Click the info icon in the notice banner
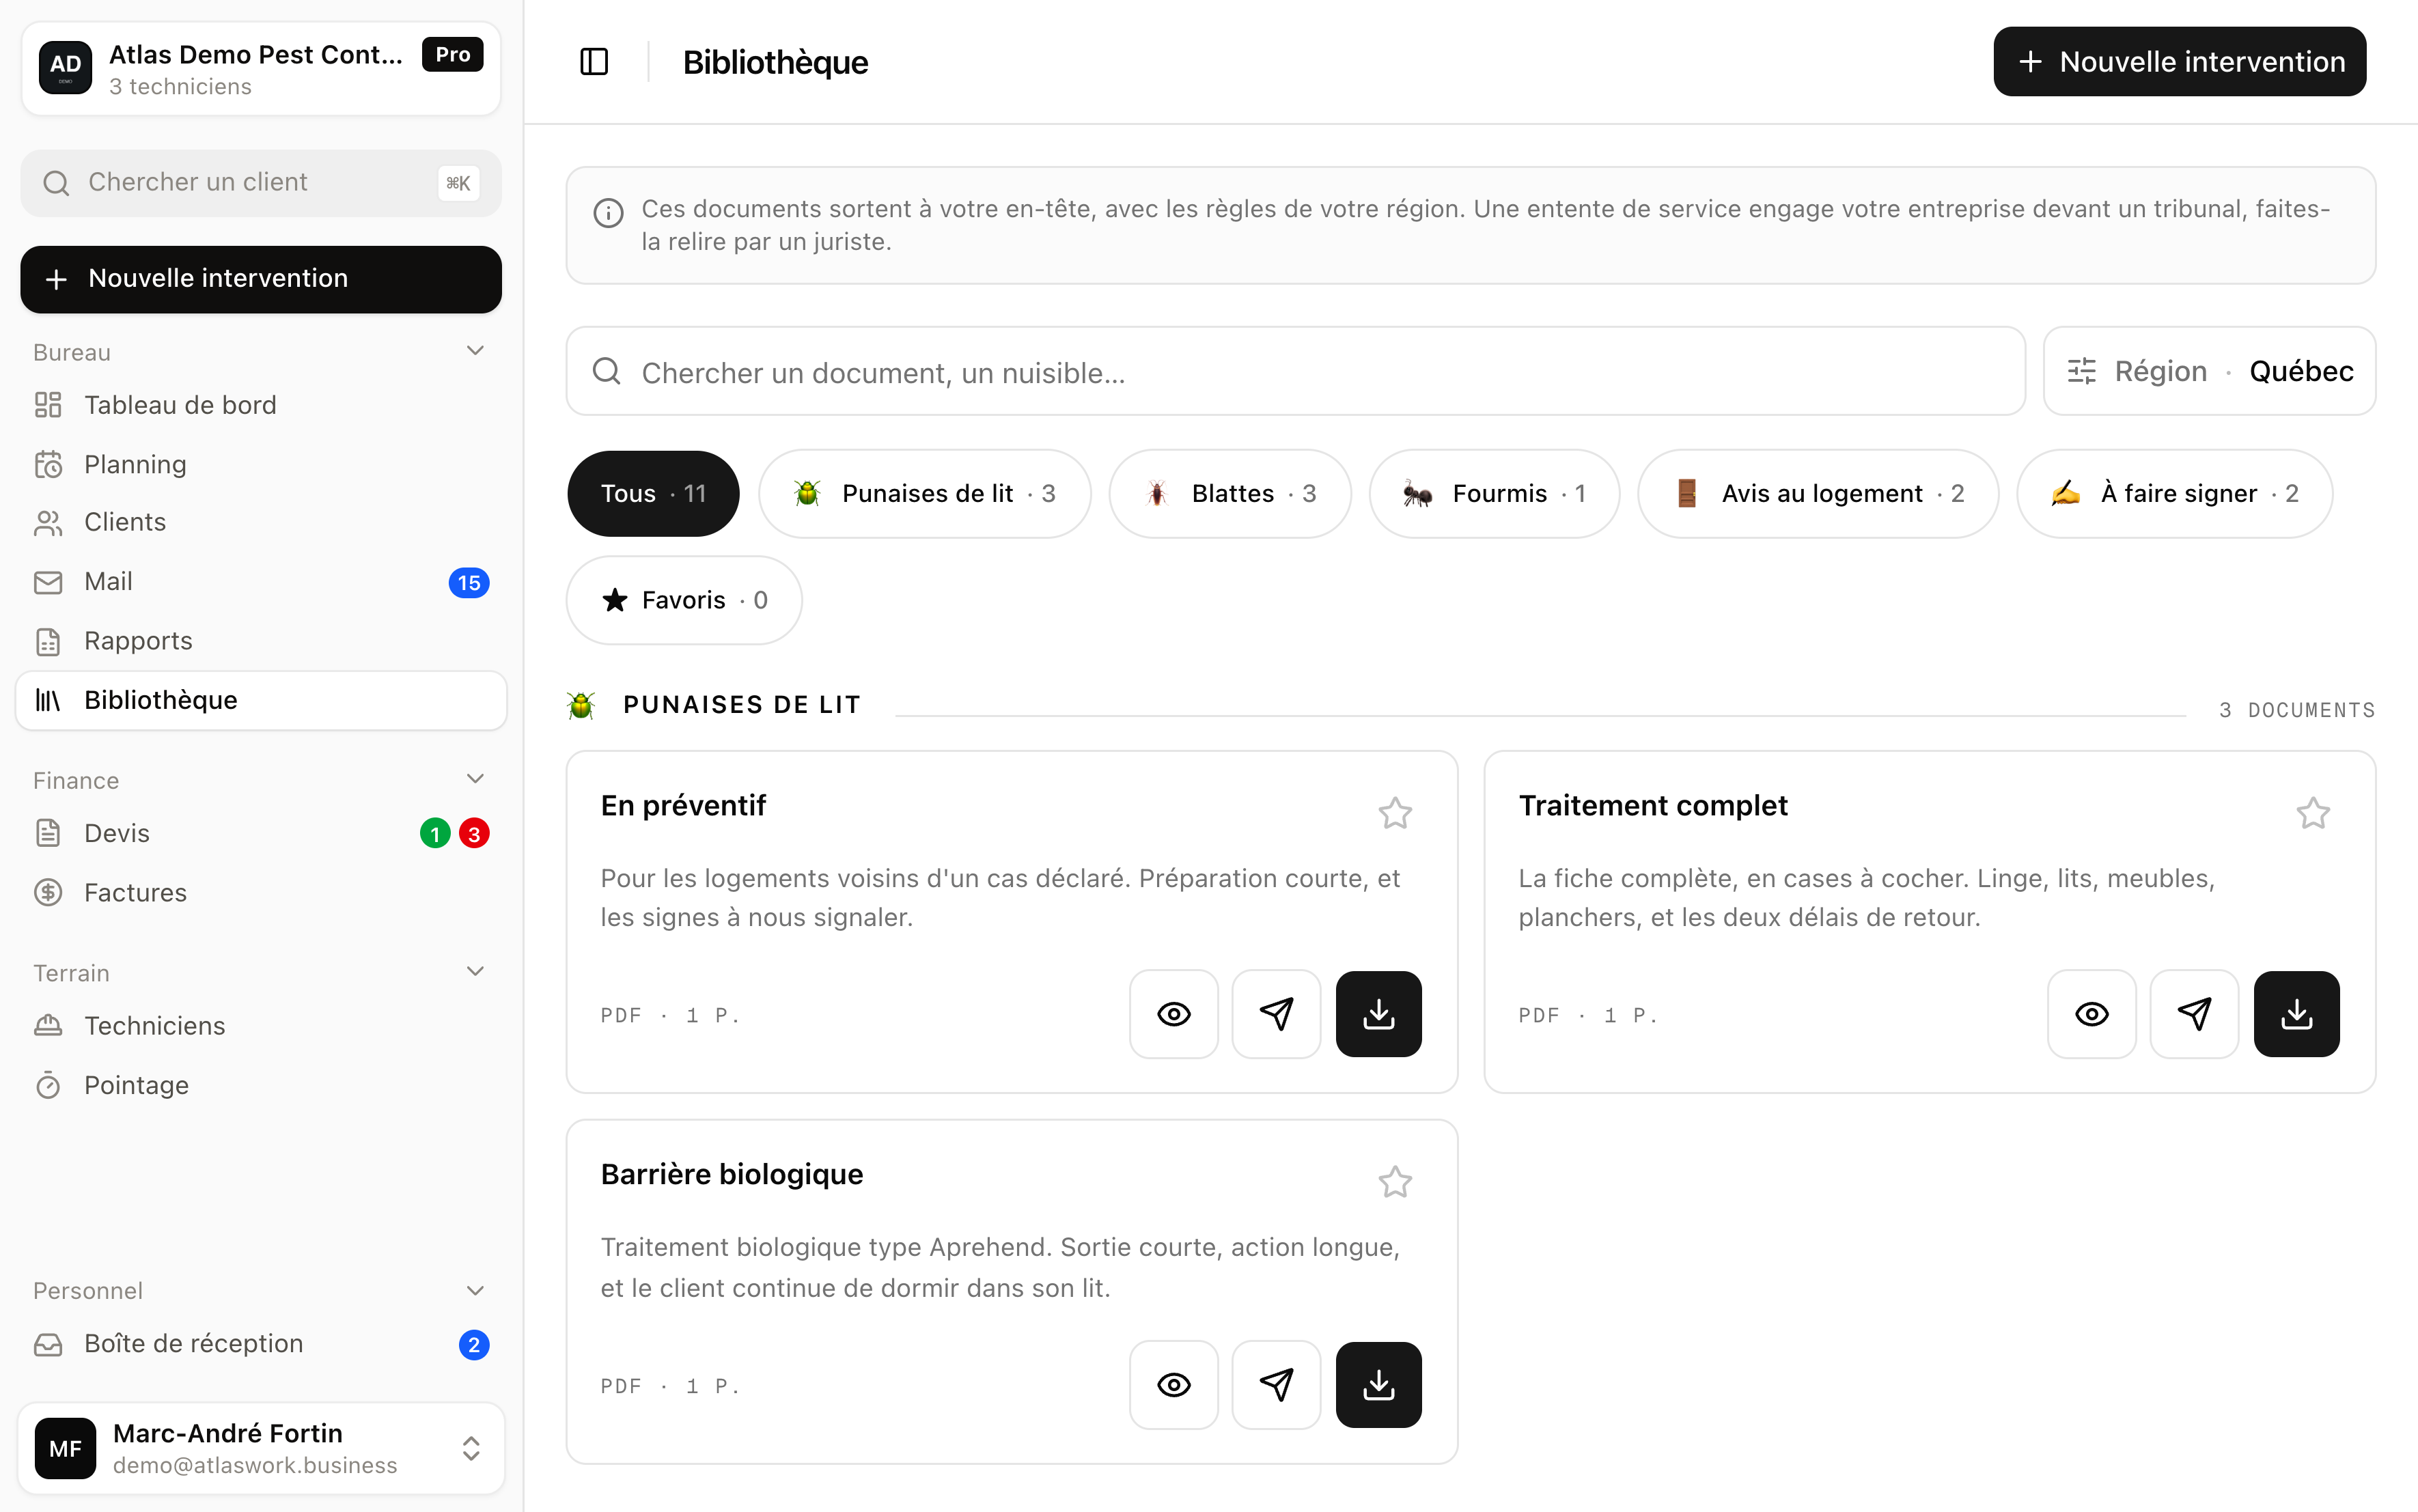The height and width of the screenshot is (1512, 2418). (608, 213)
